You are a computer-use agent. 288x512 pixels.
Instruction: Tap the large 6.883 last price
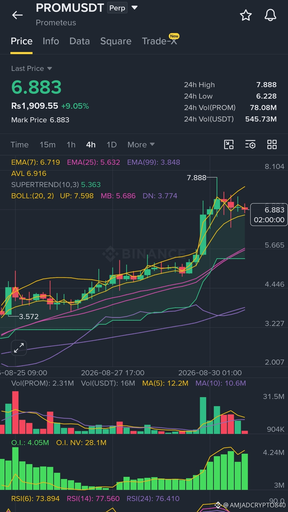click(37, 87)
